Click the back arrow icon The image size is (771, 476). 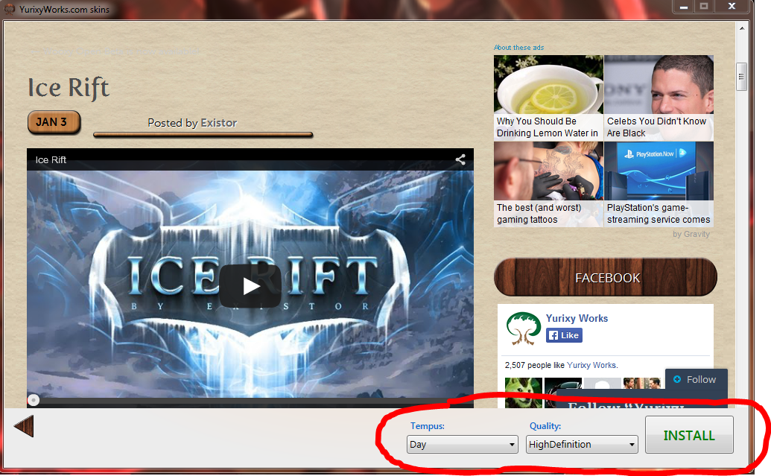[x=25, y=428]
